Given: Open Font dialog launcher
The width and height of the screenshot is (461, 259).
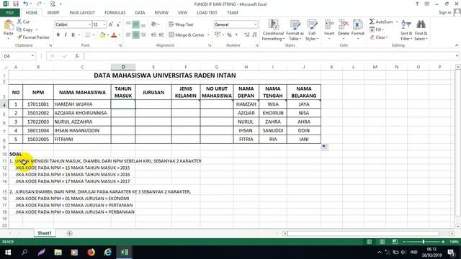Looking at the screenshot, I should click(120, 45).
